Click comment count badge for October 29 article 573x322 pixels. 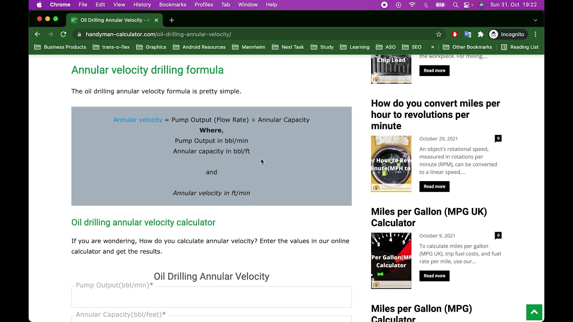coord(498,139)
